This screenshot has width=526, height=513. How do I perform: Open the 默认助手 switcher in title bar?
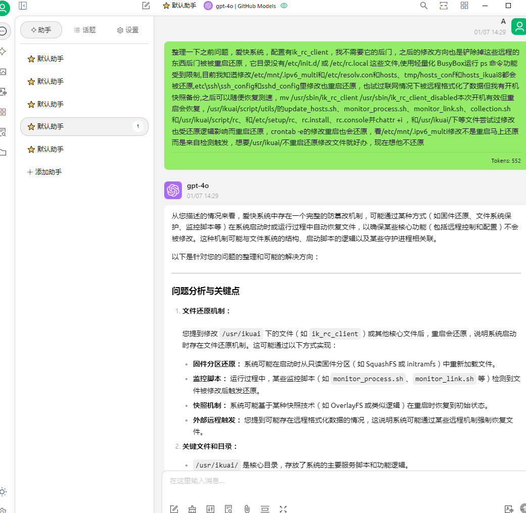point(179,6)
